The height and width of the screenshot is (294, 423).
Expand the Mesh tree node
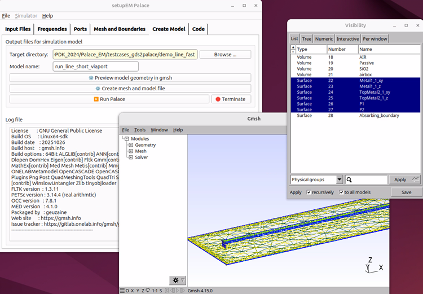click(x=131, y=151)
